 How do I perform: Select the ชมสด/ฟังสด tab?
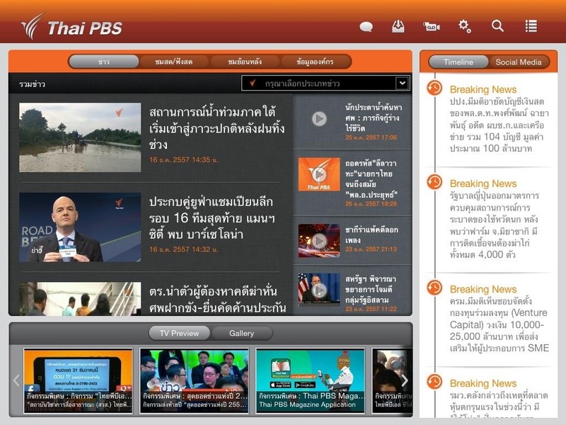(174, 62)
